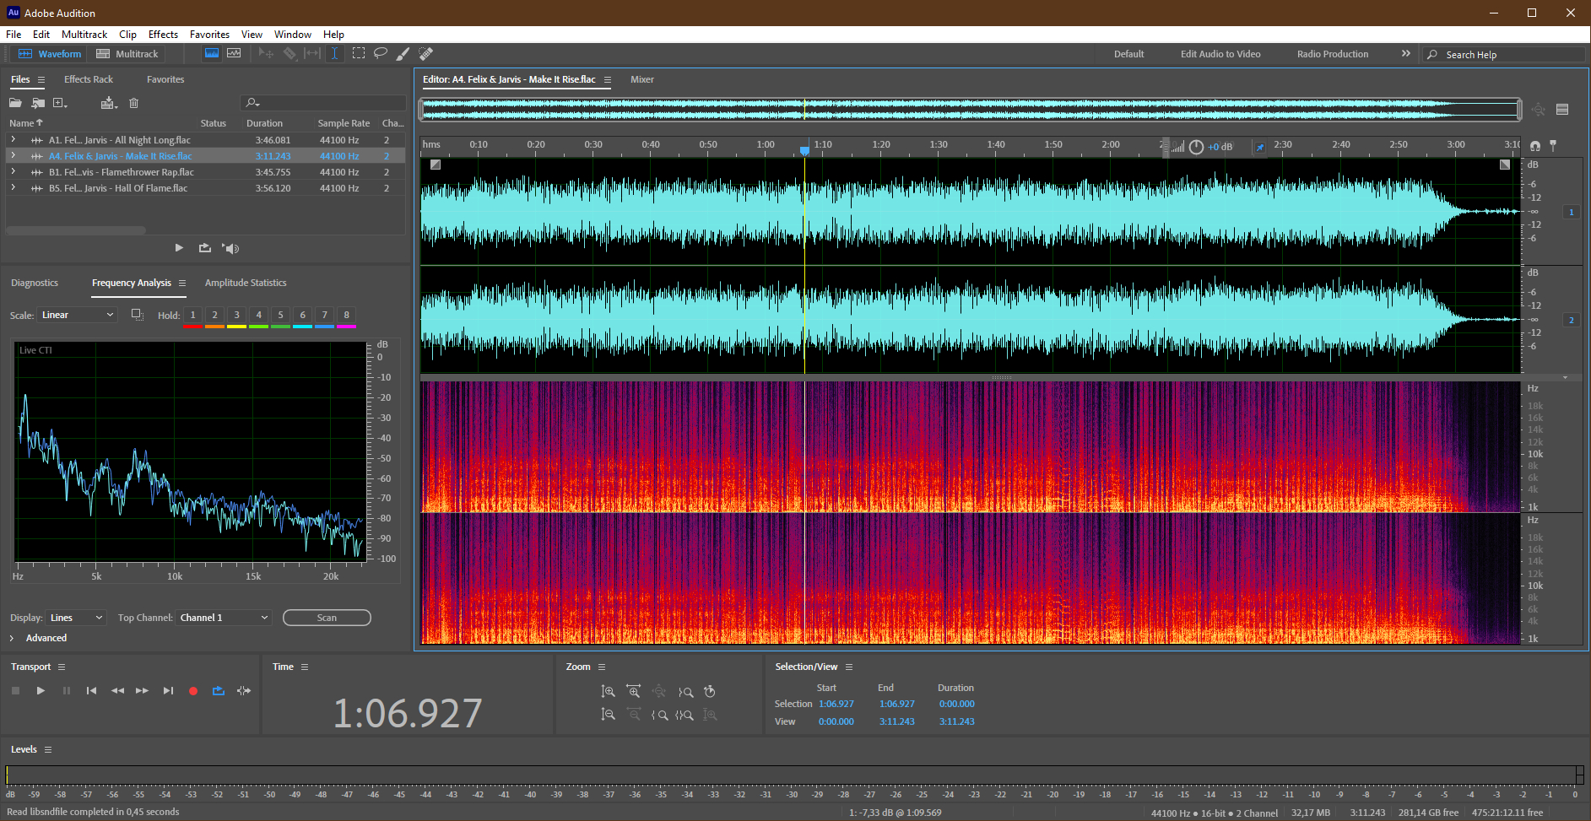
Task: Click the Zoom In Amplitude icon
Action: click(x=608, y=691)
